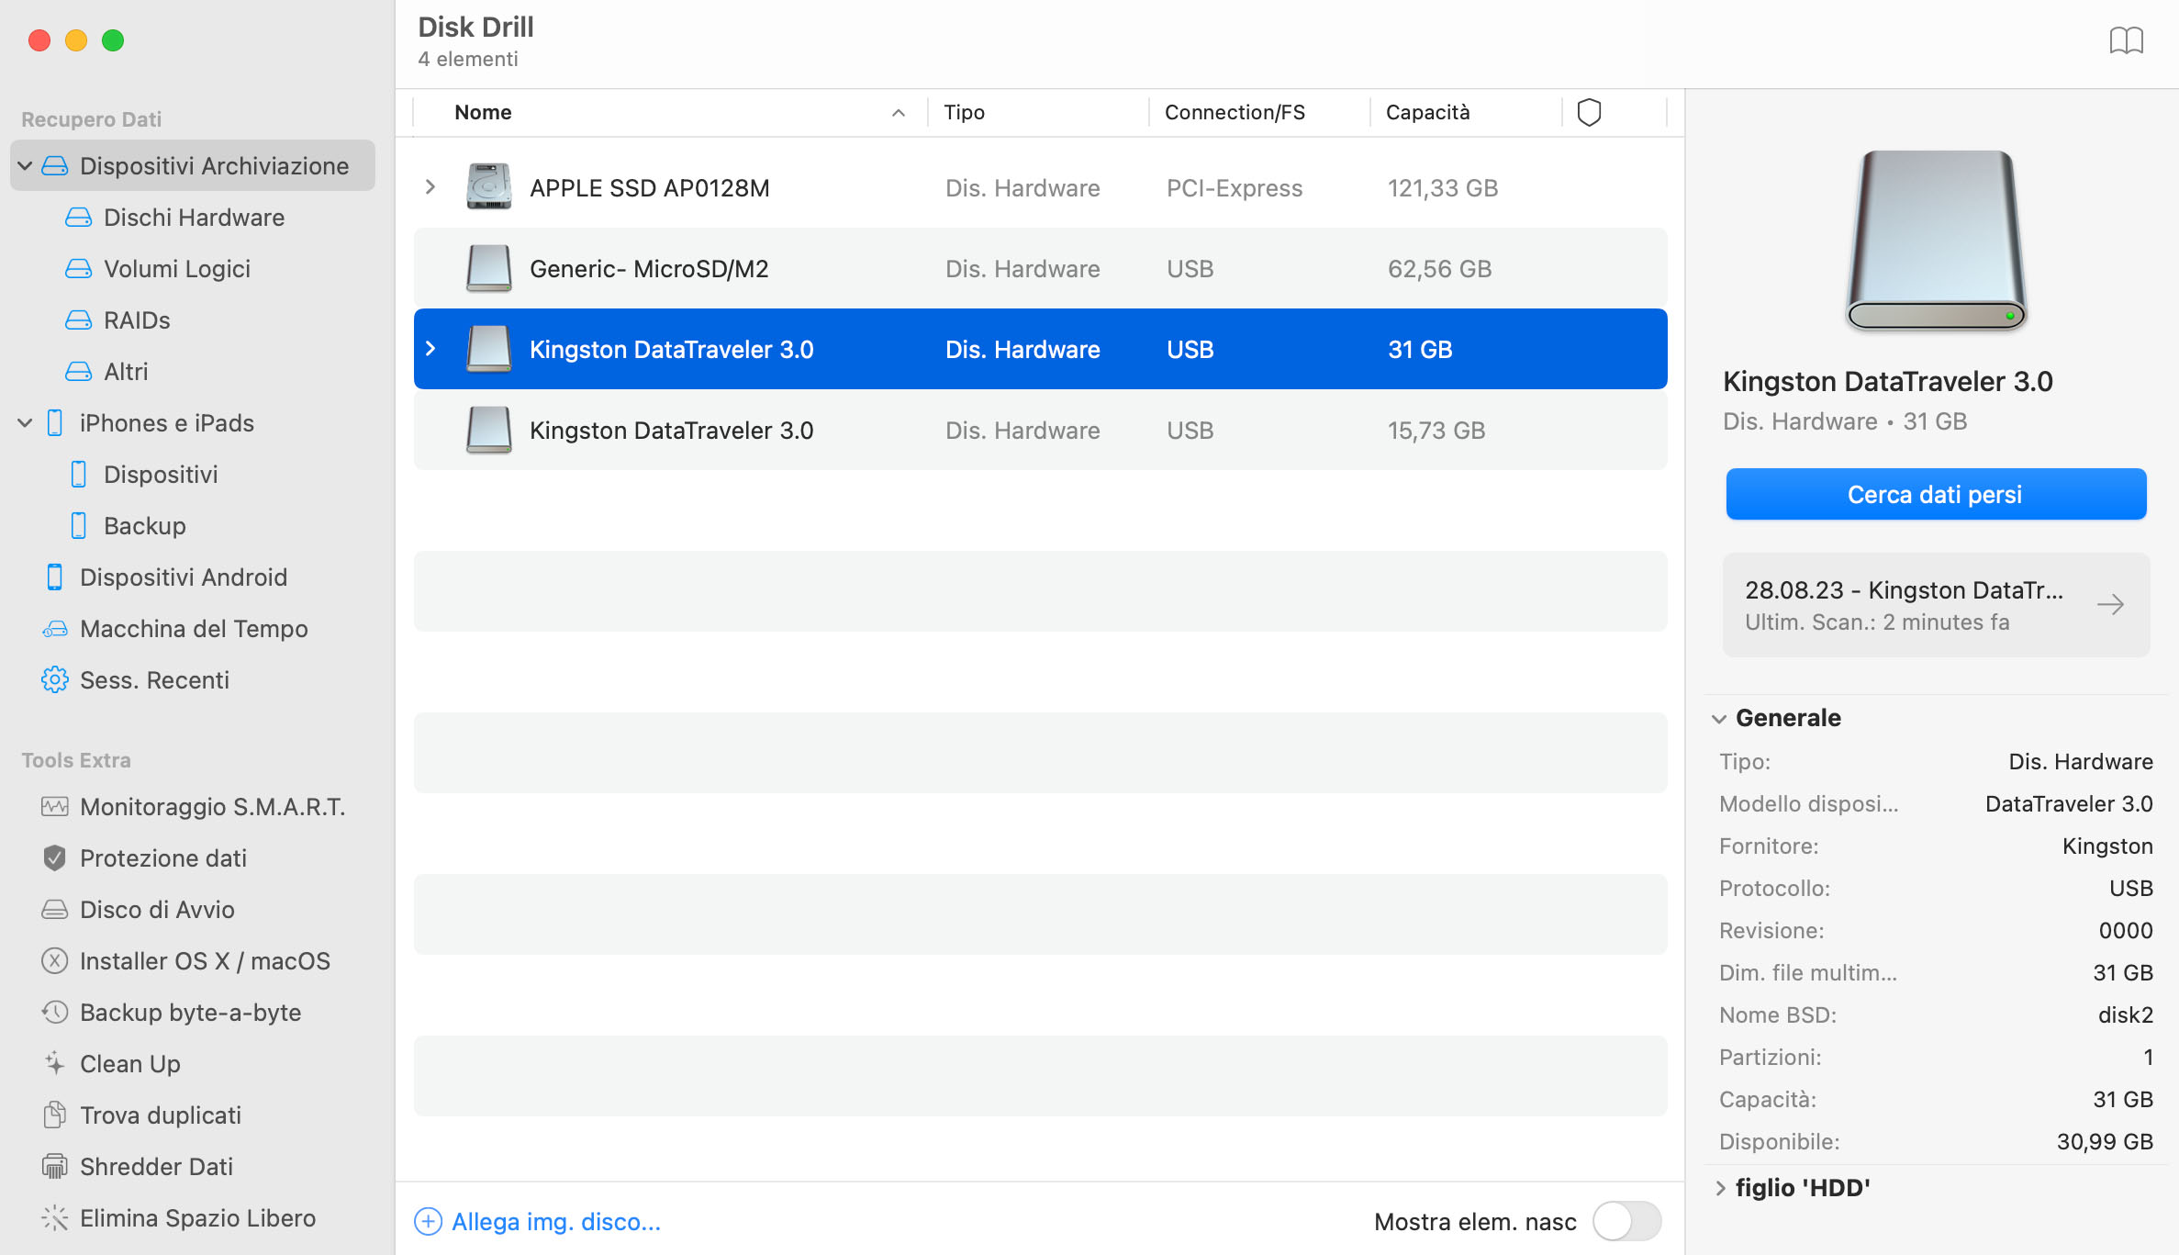Expand the Kingston DataTraveler 3.0 row
Viewport: 2179px width, 1255px height.
tap(432, 349)
